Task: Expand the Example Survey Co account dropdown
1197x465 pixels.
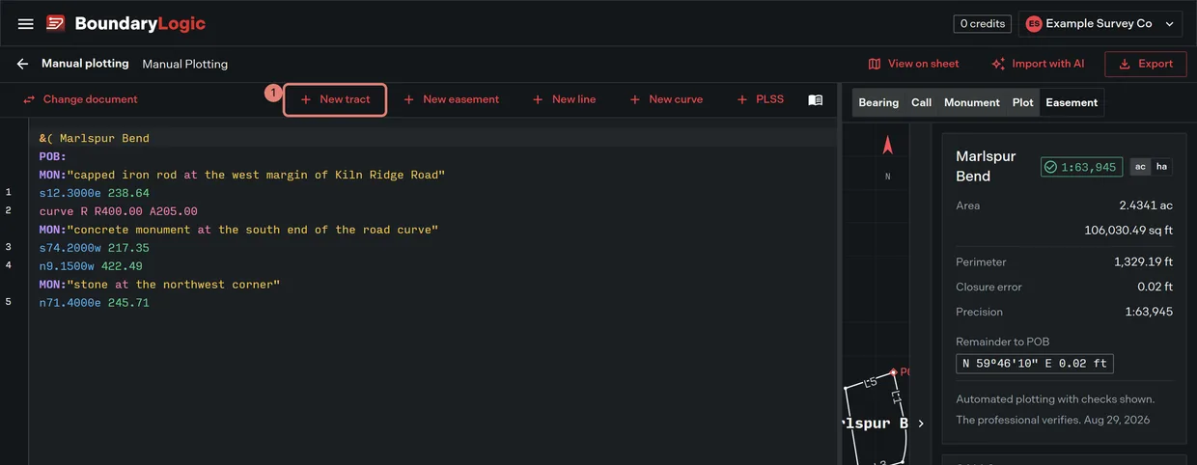Action: pos(1100,24)
